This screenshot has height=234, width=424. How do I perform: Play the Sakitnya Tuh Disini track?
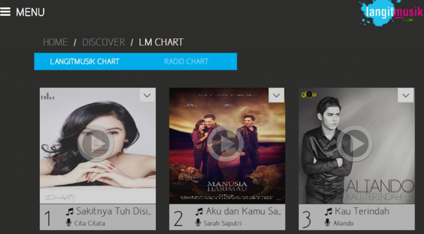[x=96, y=144]
